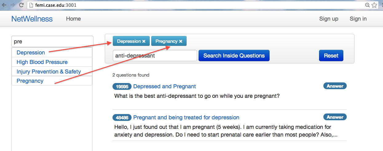
Task: Focus the topic filter field containing 'pre'
Action: pyautogui.click(x=52, y=42)
